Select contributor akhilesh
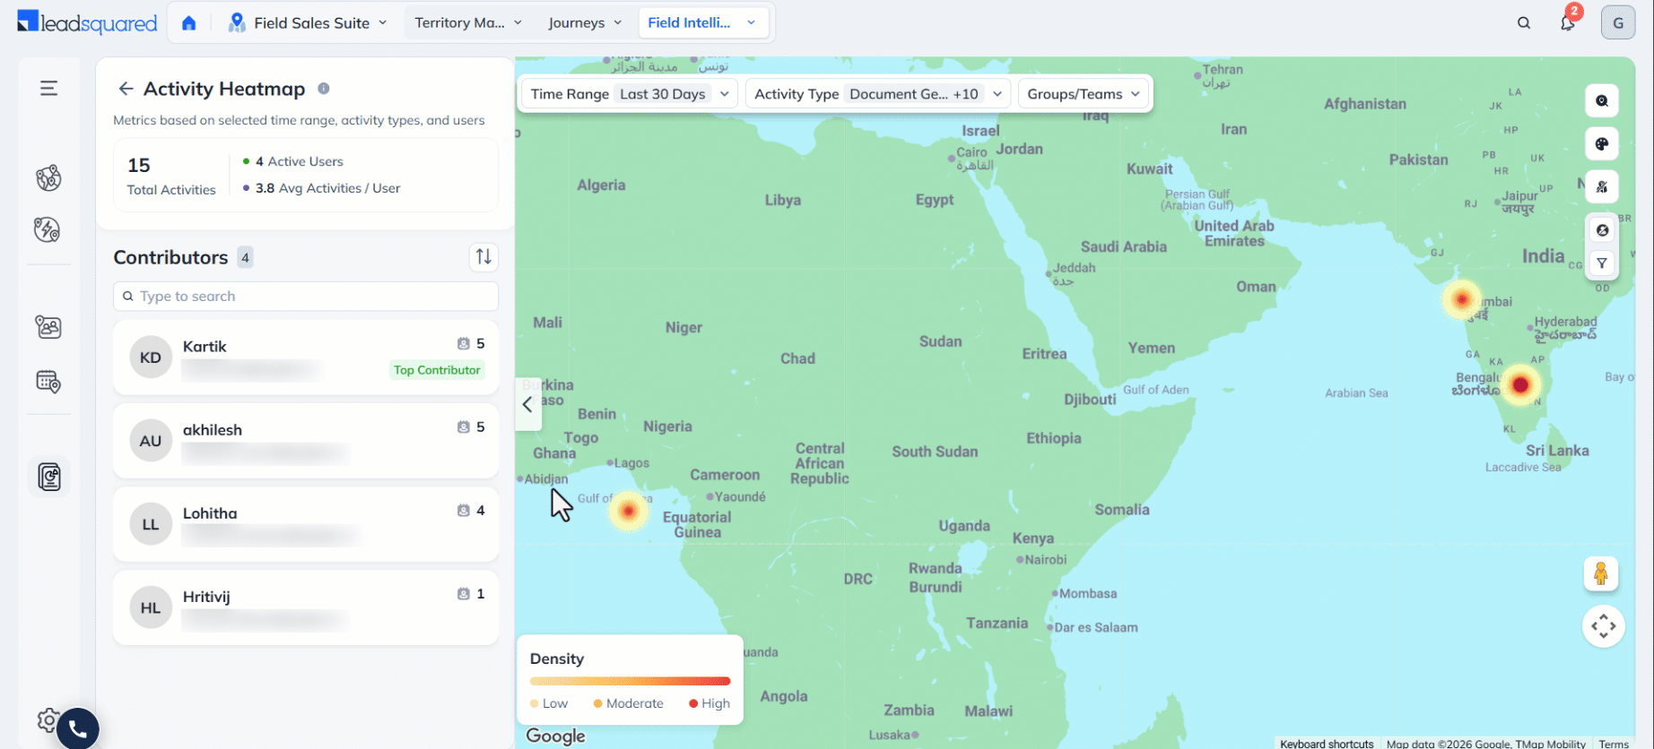 306,441
